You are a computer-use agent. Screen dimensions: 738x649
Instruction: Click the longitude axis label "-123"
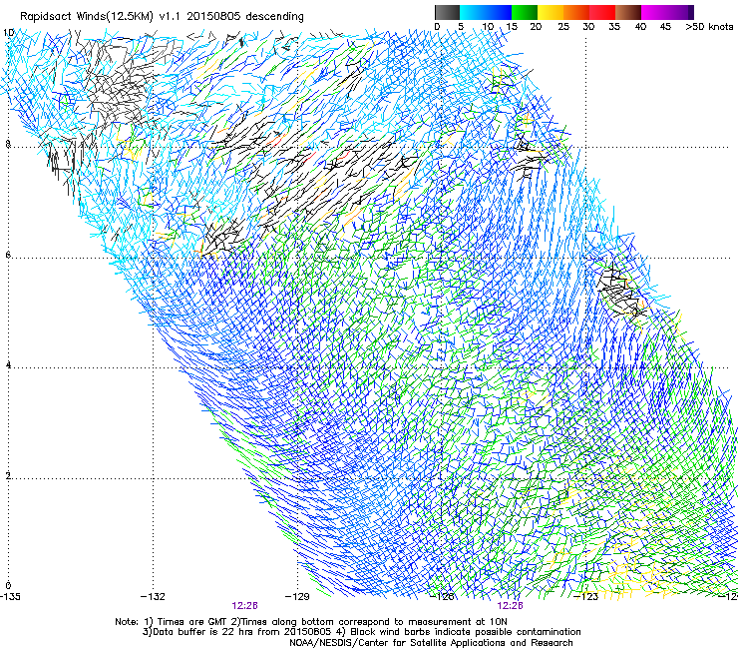coord(586,597)
